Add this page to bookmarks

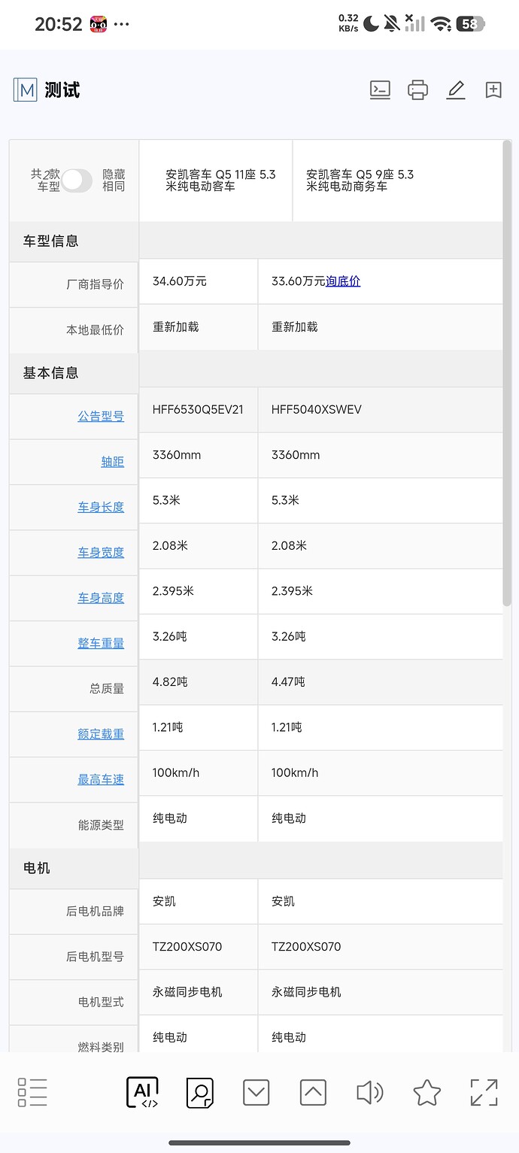tap(493, 90)
